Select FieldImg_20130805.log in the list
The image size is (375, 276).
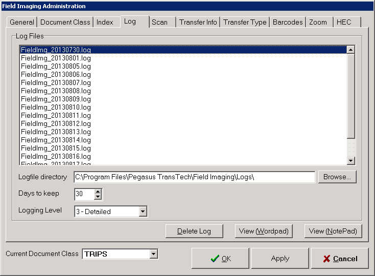pyautogui.click(x=56, y=66)
